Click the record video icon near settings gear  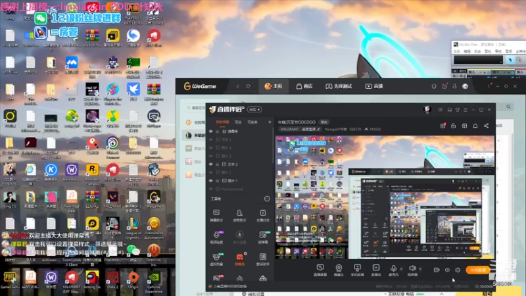tap(437, 270)
